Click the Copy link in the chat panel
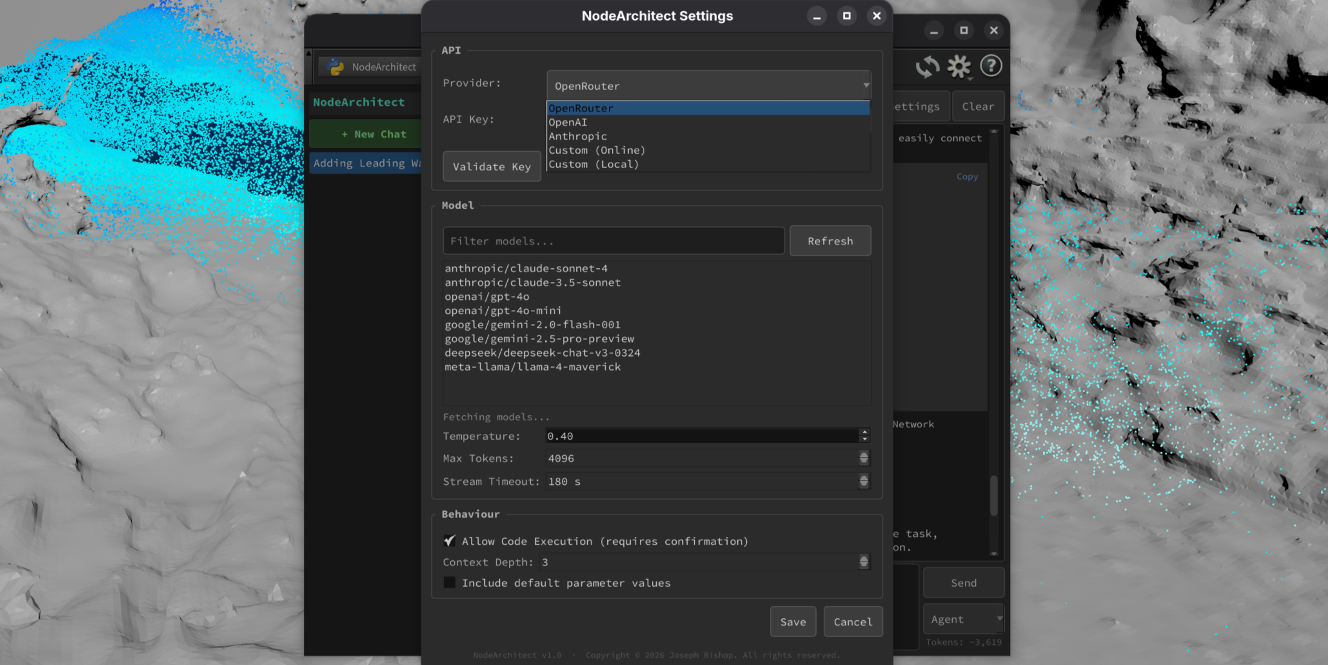 (x=967, y=176)
